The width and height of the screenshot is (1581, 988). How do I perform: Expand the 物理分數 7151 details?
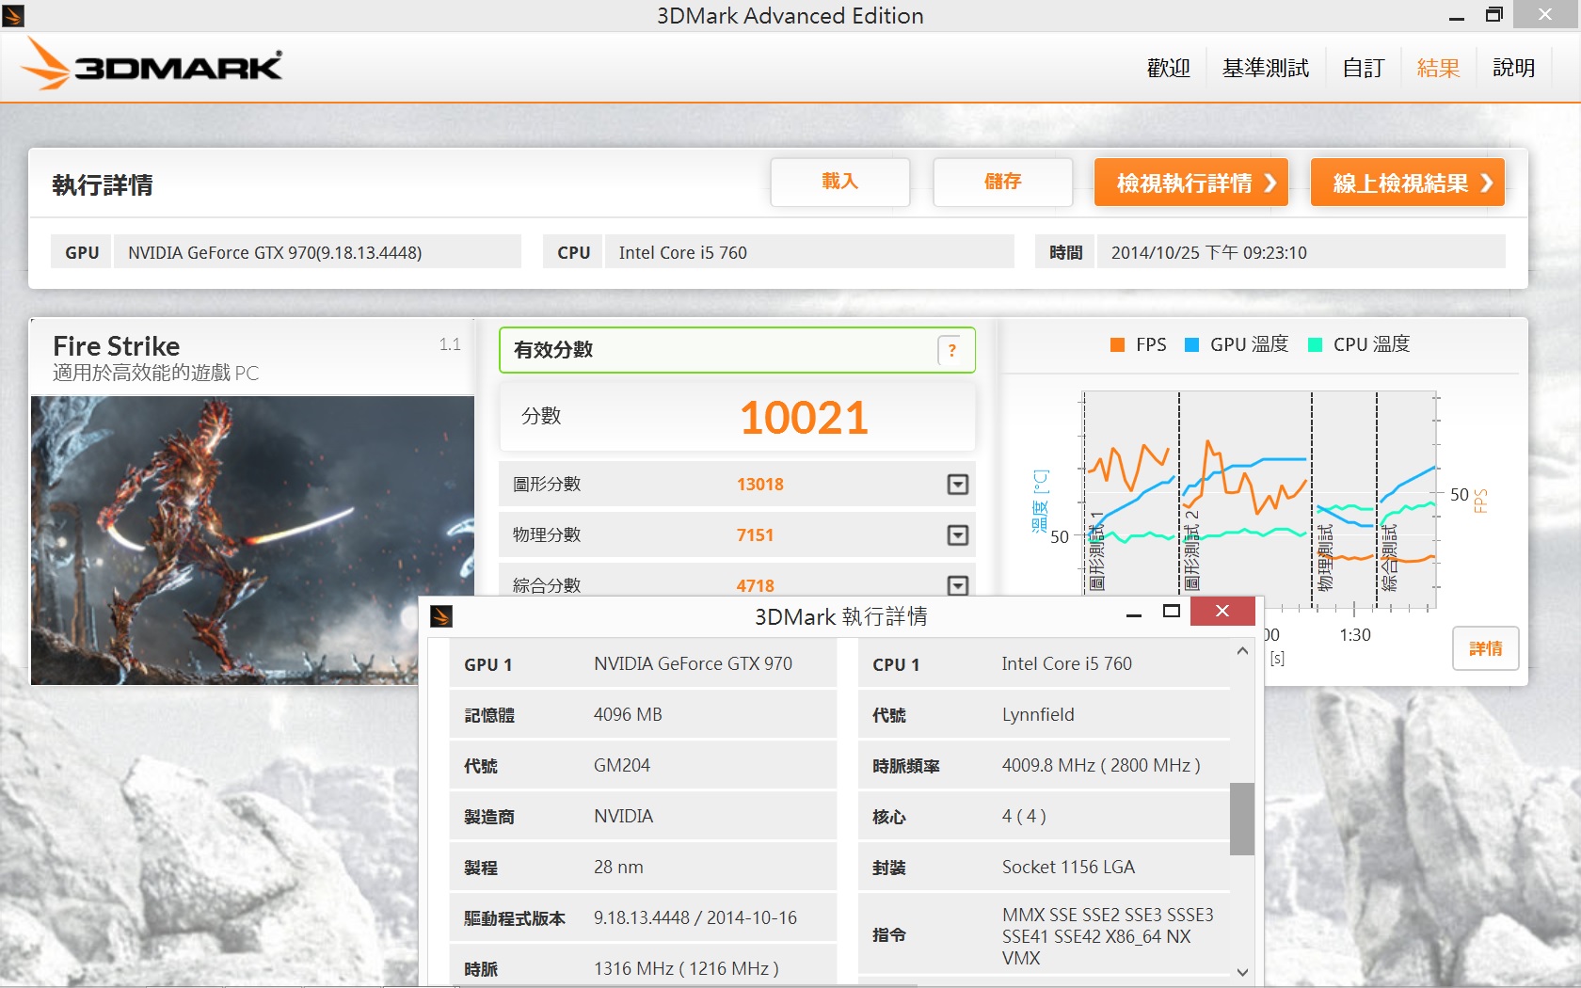pyautogui.click(x=957, y=535)
